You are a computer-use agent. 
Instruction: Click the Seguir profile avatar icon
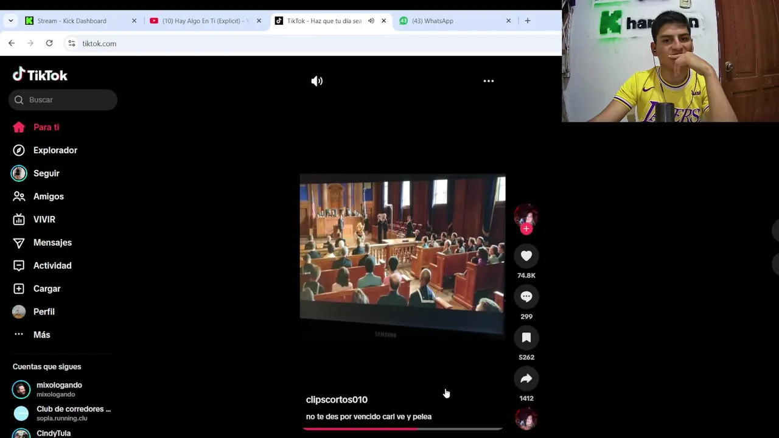tap(19, 173)
